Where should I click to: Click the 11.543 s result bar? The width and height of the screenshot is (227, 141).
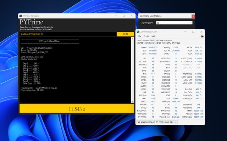[x=76, y=109]
